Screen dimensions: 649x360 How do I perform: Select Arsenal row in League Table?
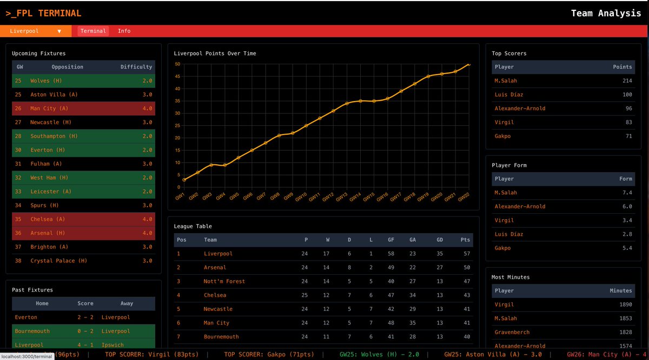point(323,268)
